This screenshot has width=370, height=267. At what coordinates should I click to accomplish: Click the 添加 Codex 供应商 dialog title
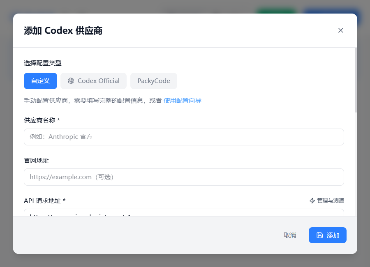point(63,31)
